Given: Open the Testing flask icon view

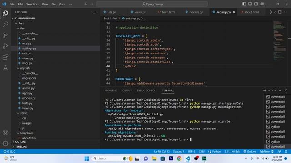Looking at the screenshot, I should pos(5,68).
